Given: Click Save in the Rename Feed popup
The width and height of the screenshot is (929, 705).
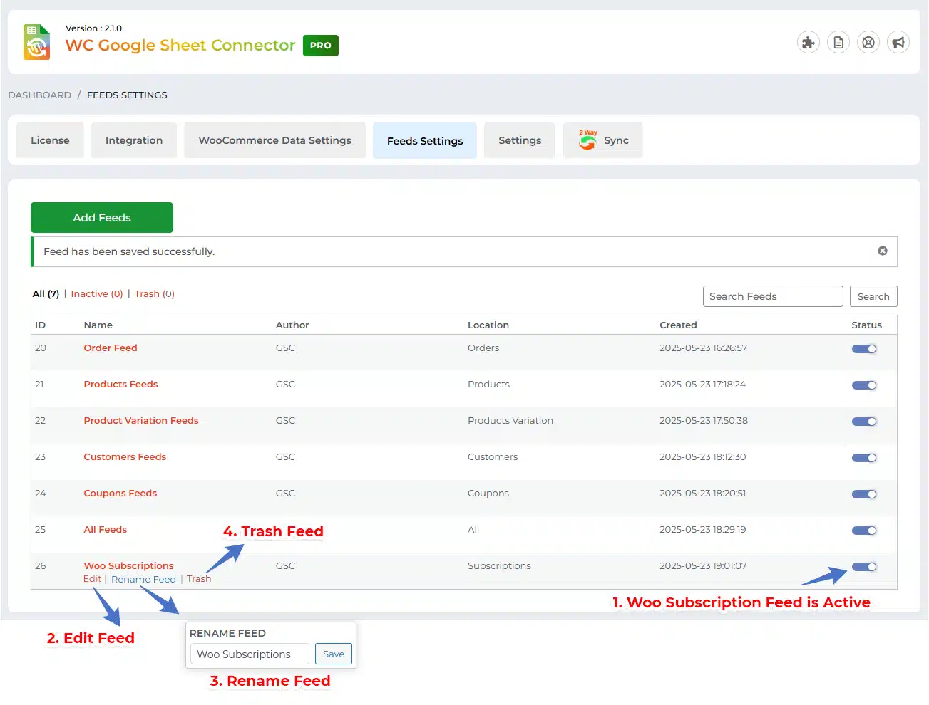Looking at the screenshot, I should coord(333,654).
